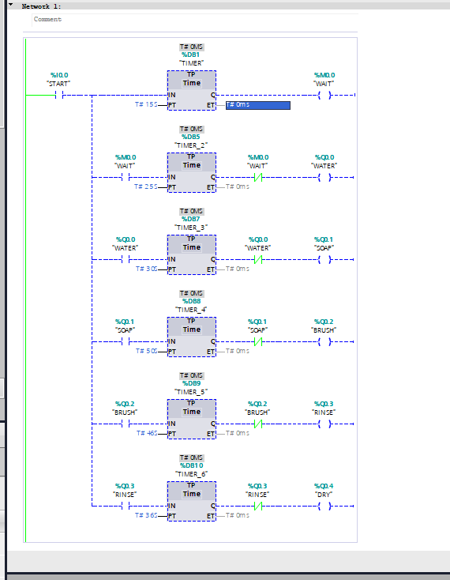Click the T# 0MS value above TIMER_6
The image size is (450, 580).
tap(191, 458)
